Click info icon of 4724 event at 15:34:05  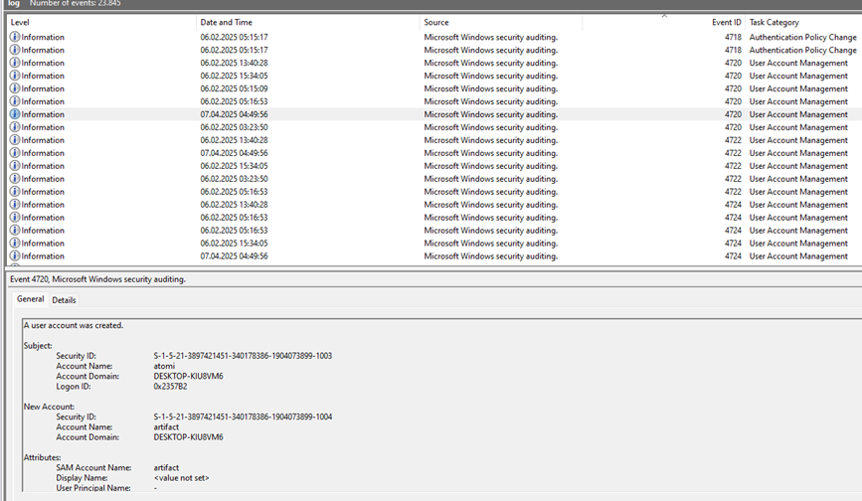click(15, 244)
